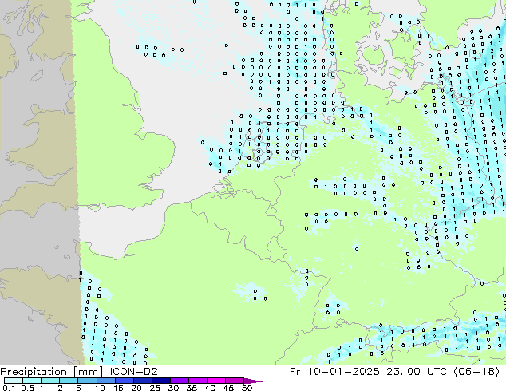Image resolution: width=506 pixels, height=391 pixels.
Task: Click the 40–45 mm magenta swatch
Action: coord(216,381)
